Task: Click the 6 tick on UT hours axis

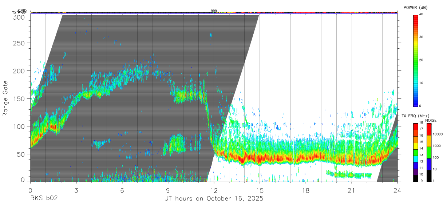Action: (x=122, y=190)
